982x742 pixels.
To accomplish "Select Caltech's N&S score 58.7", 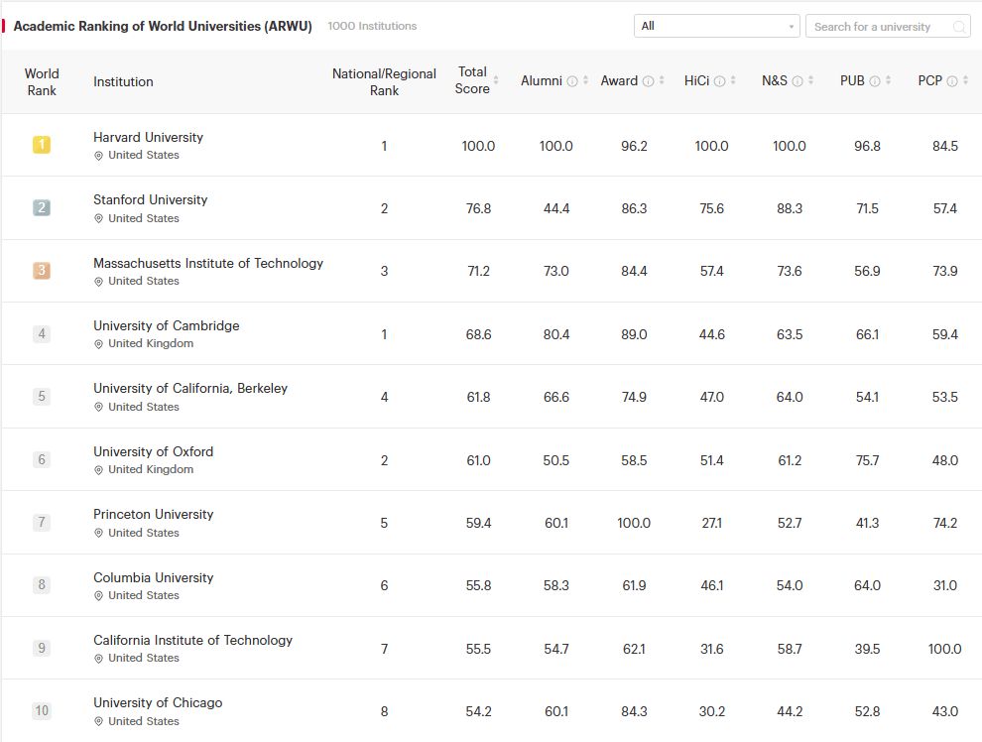I will pyautogui.click(x=790, y=649).
